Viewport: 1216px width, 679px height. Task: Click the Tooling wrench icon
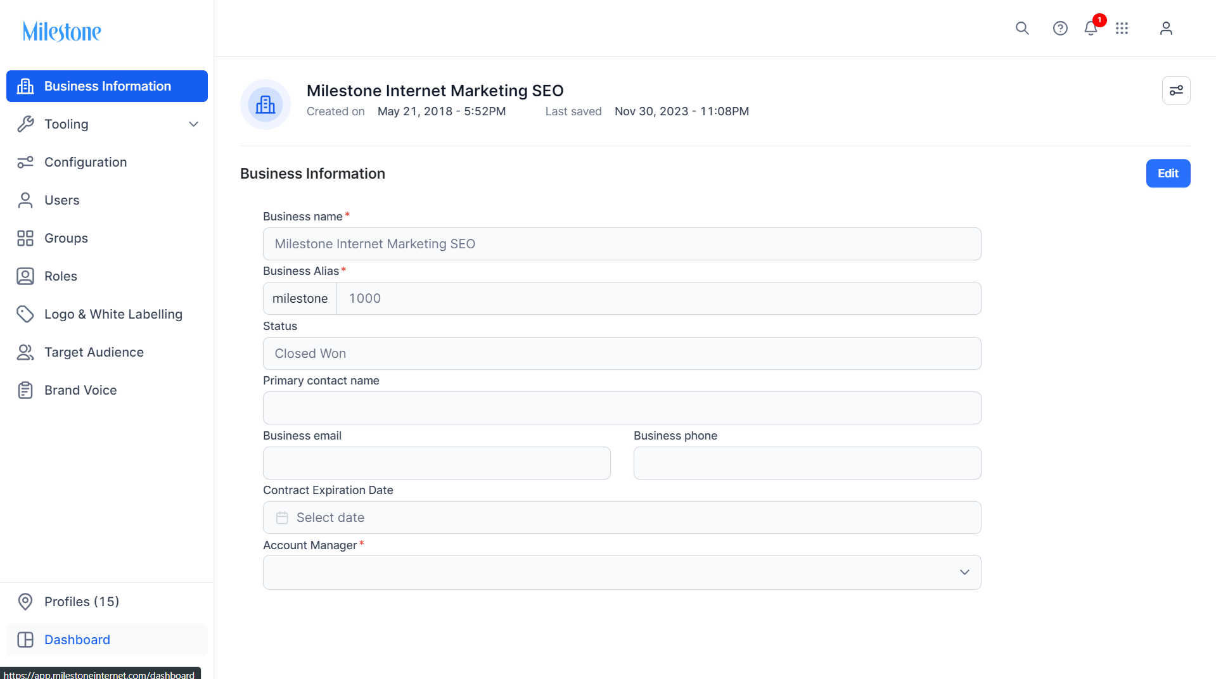25,124
